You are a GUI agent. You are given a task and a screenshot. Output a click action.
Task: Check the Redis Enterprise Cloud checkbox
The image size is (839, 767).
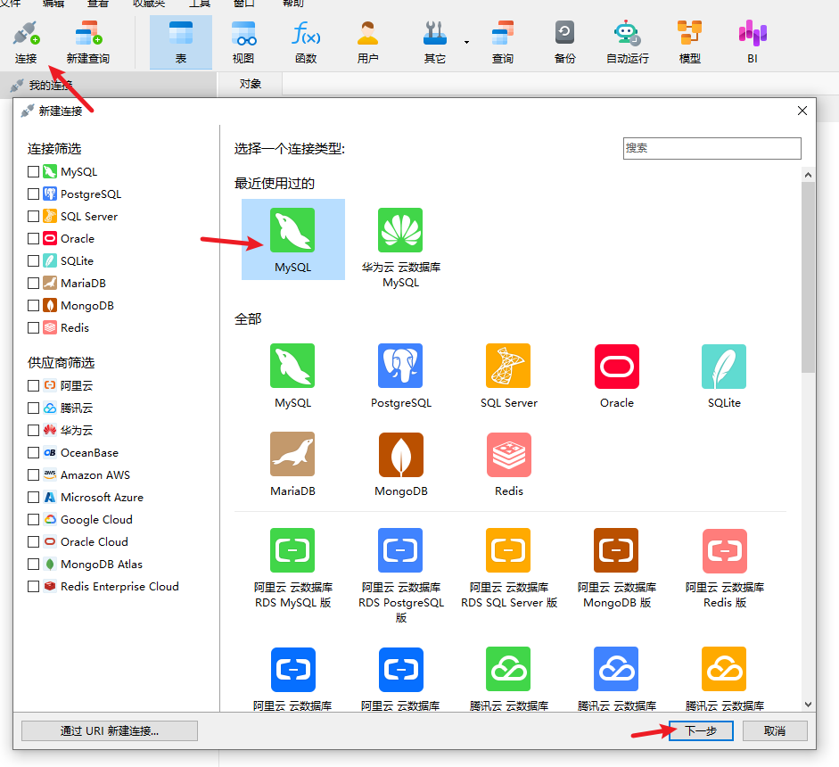(x=33, y=587)
